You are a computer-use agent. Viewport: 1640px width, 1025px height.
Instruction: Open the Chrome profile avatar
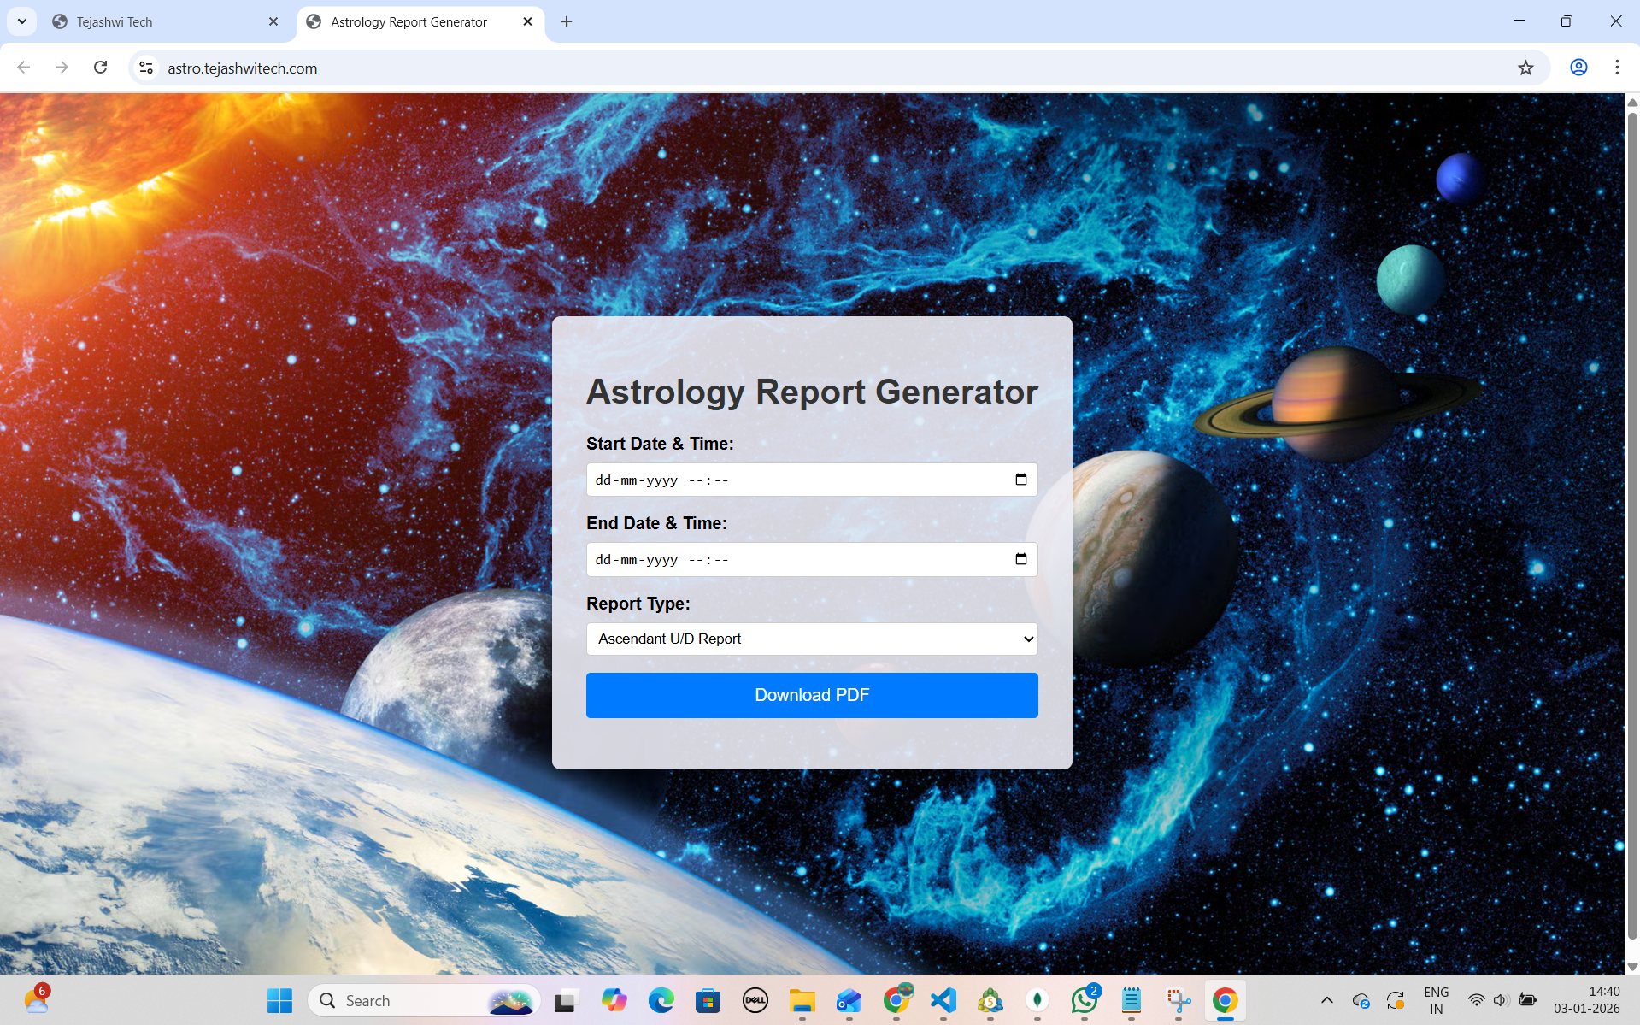tap(1578, 68)
